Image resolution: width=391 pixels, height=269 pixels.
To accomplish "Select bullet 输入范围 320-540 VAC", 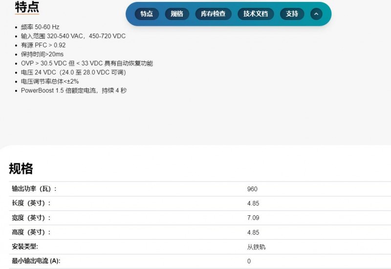I will point(73,36).
